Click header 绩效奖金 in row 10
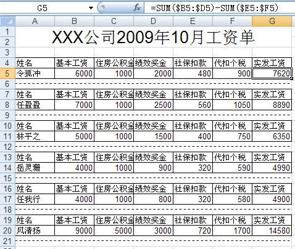Screen dimensions: 295x249 coord(153,126)
